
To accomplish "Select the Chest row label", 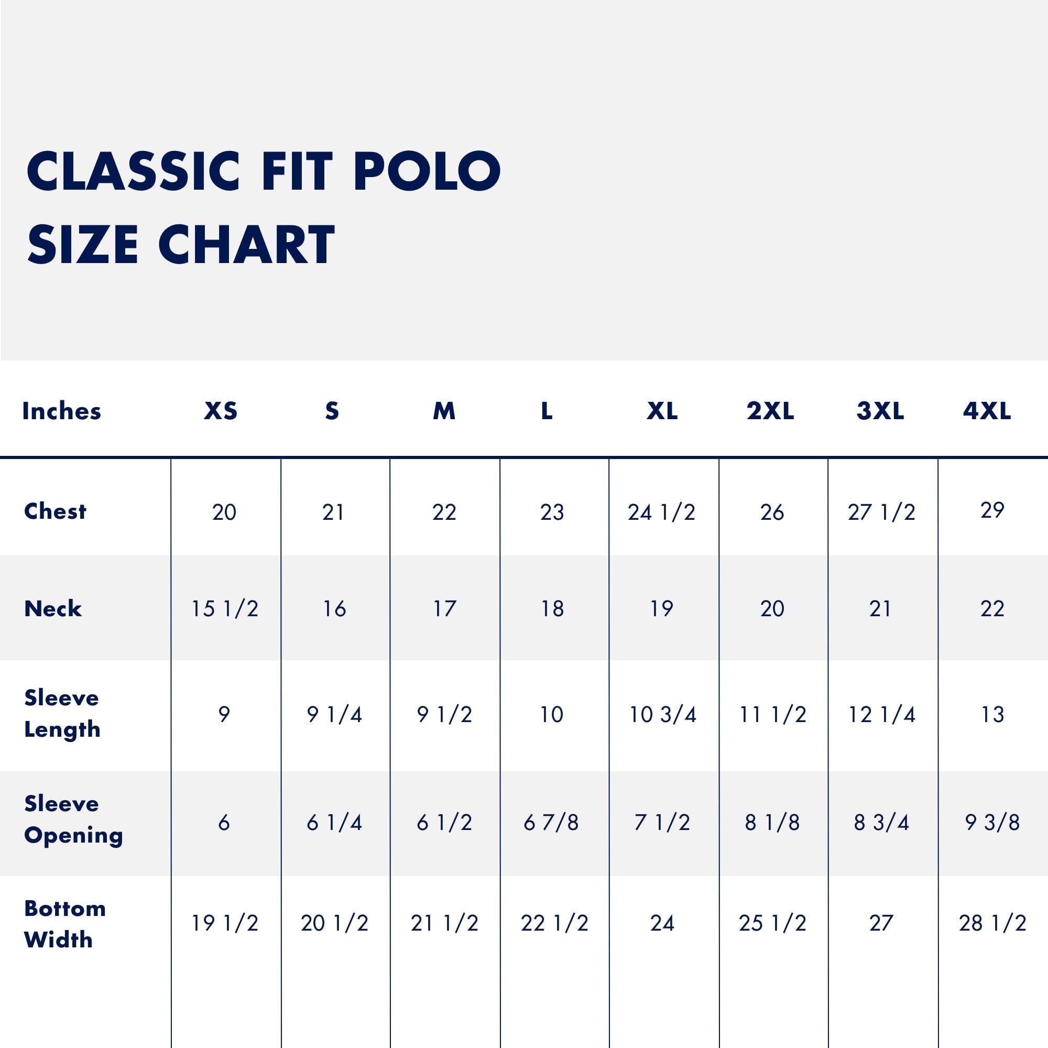I will point(56,511).
